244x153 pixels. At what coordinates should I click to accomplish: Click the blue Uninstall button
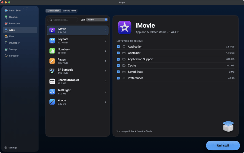[x=223, y=145]
